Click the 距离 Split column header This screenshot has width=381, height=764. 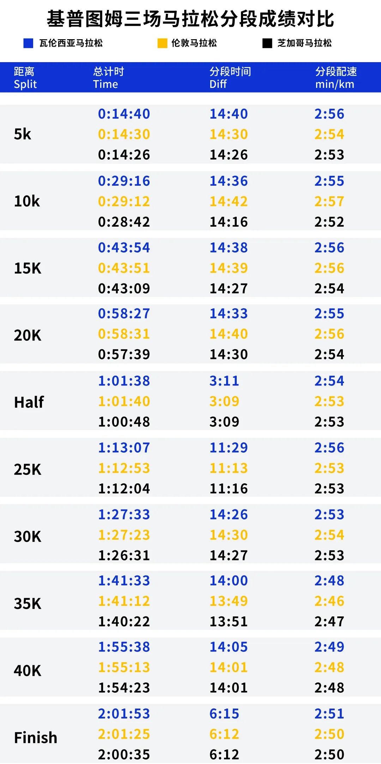(25, 78)
